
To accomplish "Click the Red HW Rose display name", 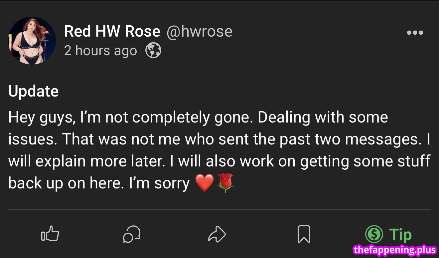I will [112, 31].
